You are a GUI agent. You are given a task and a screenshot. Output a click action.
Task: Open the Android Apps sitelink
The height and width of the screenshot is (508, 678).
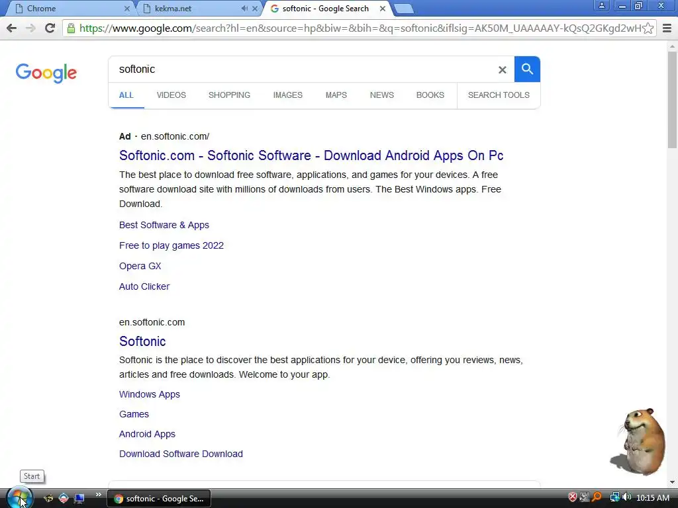click(x=147, y=434)
